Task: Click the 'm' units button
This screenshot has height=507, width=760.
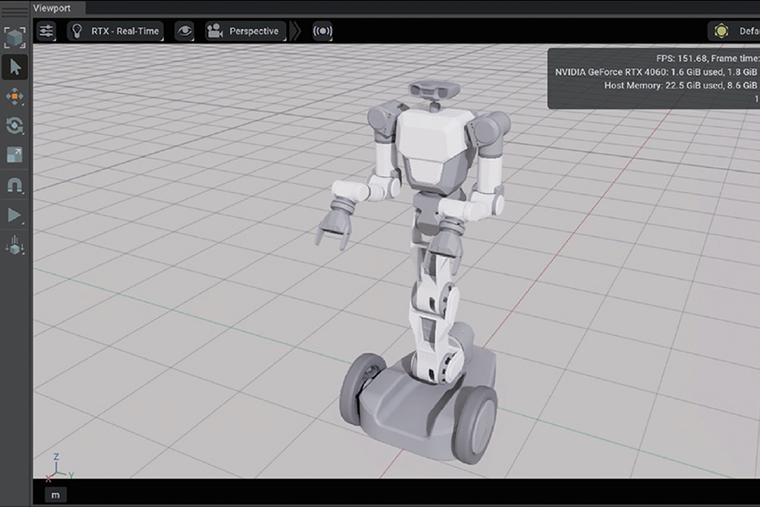Action: coord(55,494)
